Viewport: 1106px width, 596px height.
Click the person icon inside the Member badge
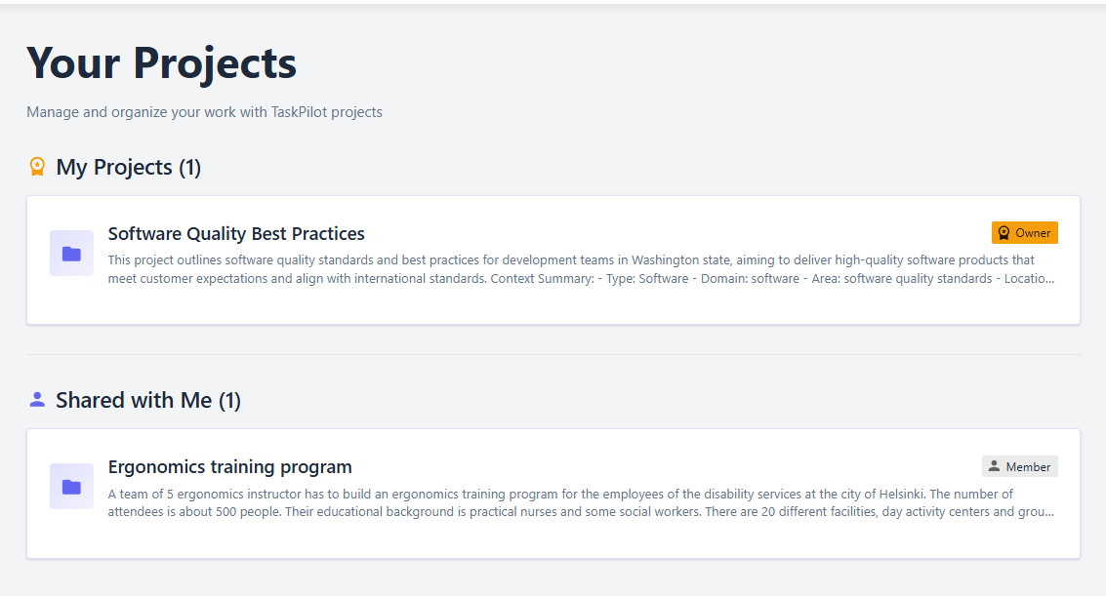tap(994, 466)
